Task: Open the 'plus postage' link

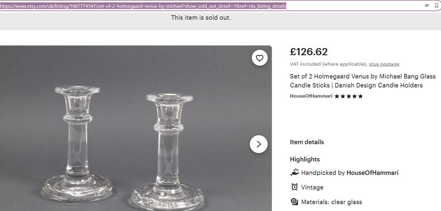Action: pos(384,64)
